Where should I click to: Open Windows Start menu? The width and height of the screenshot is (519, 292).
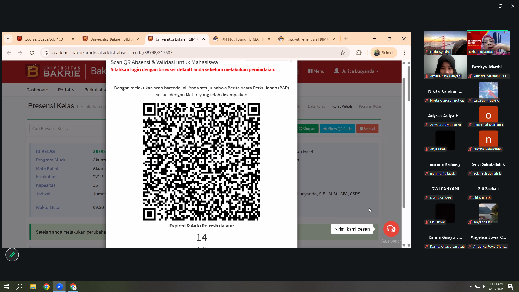6,287
